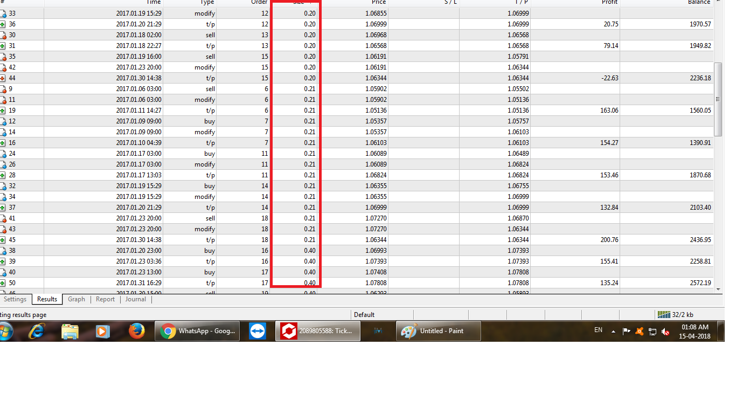Click the red loss icon on row 44
The image size is (736, 414).
[x=3, y=78]
